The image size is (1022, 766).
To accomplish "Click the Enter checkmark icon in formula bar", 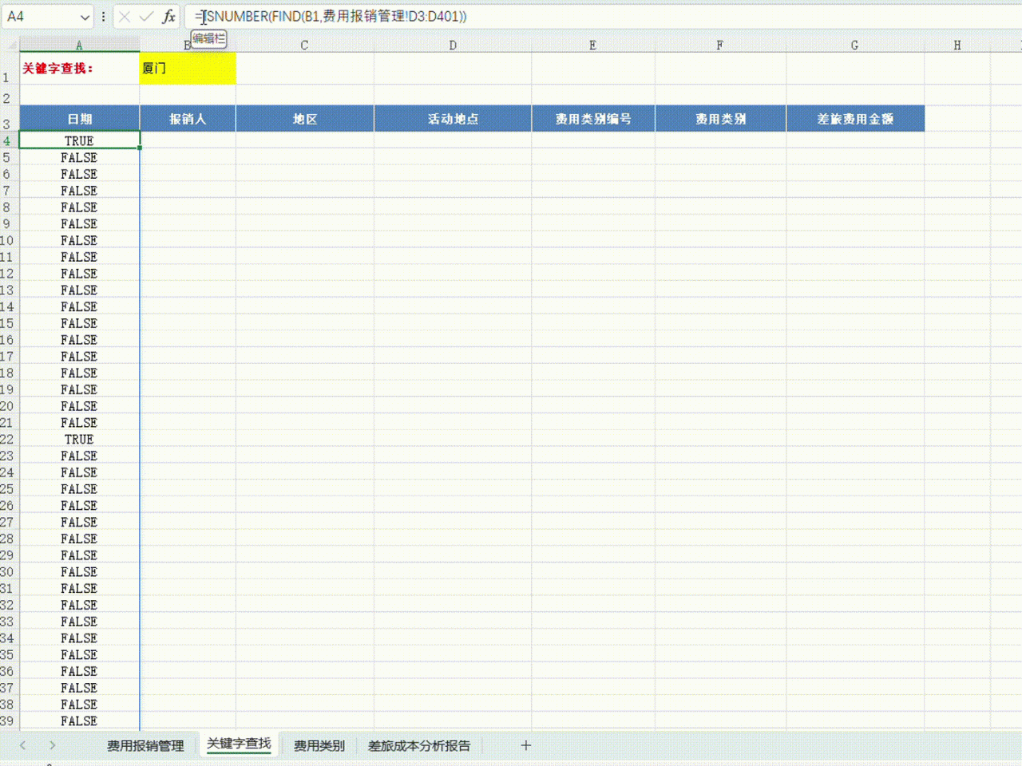I will tap(146, 16).
